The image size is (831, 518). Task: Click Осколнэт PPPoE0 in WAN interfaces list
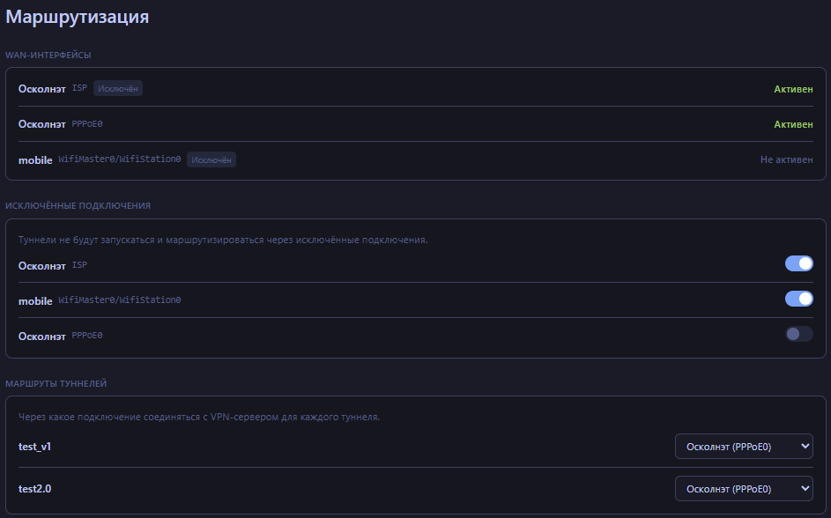[42, 124]
